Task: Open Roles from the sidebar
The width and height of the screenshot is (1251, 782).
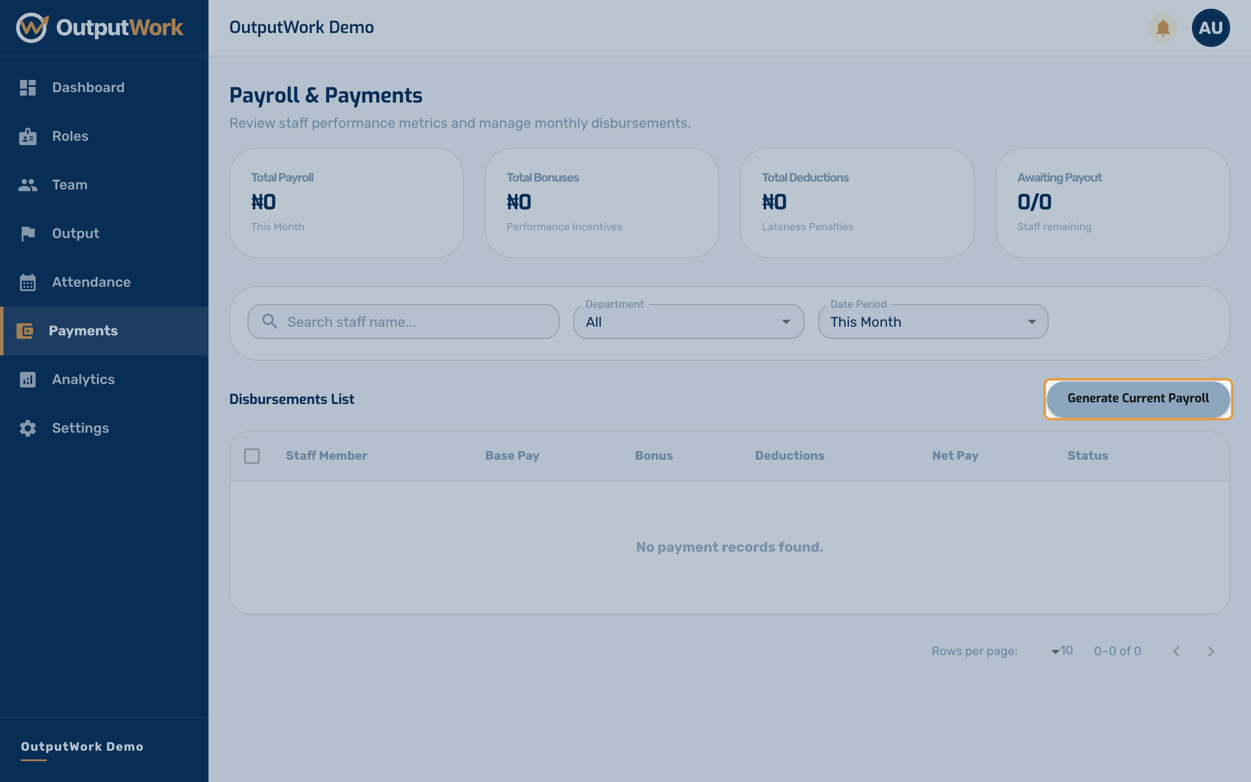Action: coord(104,136)
